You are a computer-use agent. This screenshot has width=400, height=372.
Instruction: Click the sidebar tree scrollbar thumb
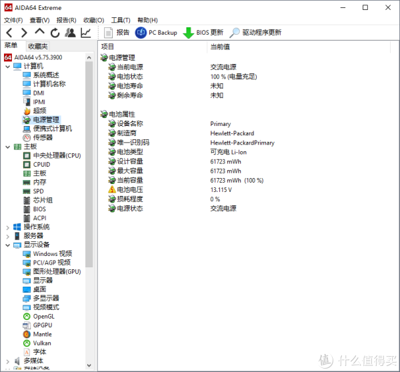(x=89, y=164)
